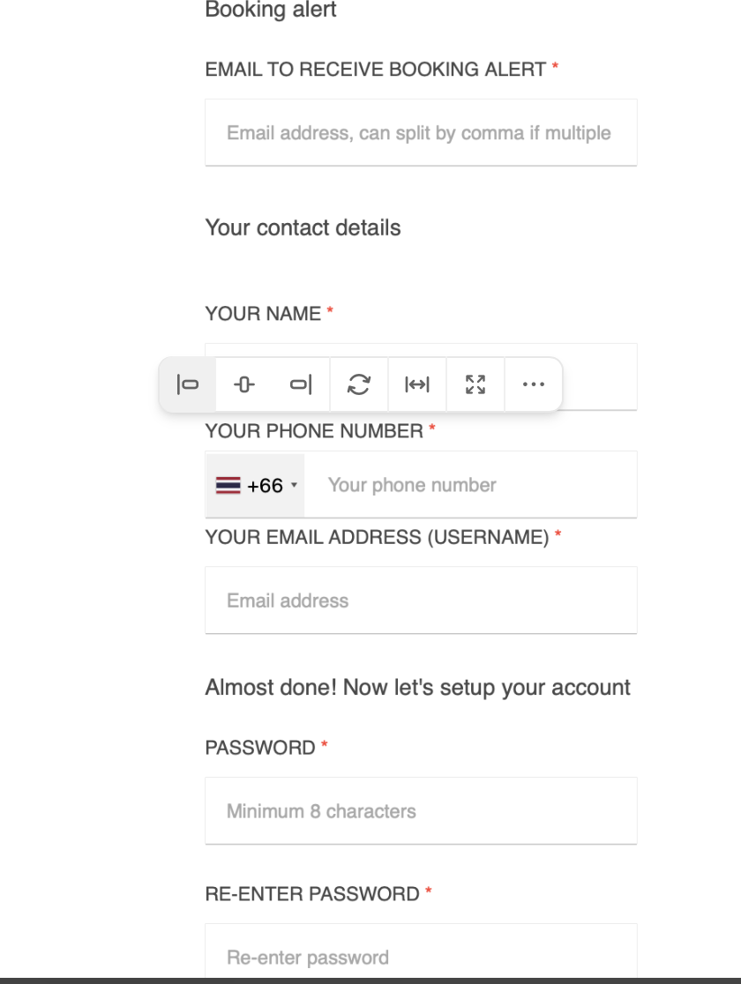Screen dimensions: 741x984
Task: Choose the align right toolbar icon
Action: (301, 384)
